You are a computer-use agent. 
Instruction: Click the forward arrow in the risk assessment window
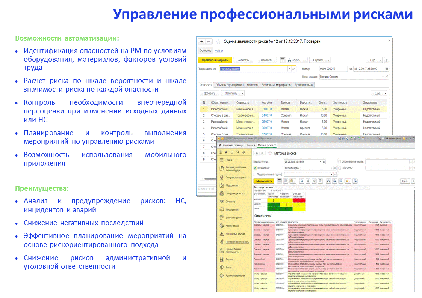click(209, 42)
